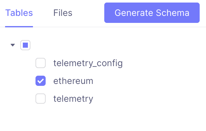Generate schema for the selected tables
Image resolution: width=206 pixels, height=131 pixels.
click(152, 13)
